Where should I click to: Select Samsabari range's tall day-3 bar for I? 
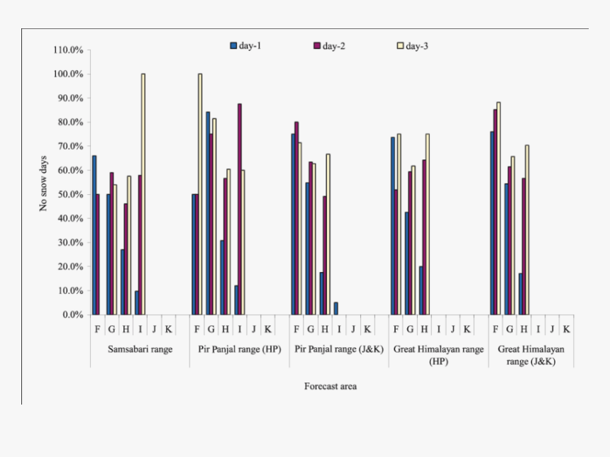(x=143, y=194)
